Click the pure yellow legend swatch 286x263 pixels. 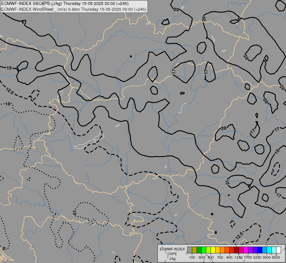click(213, 250)
